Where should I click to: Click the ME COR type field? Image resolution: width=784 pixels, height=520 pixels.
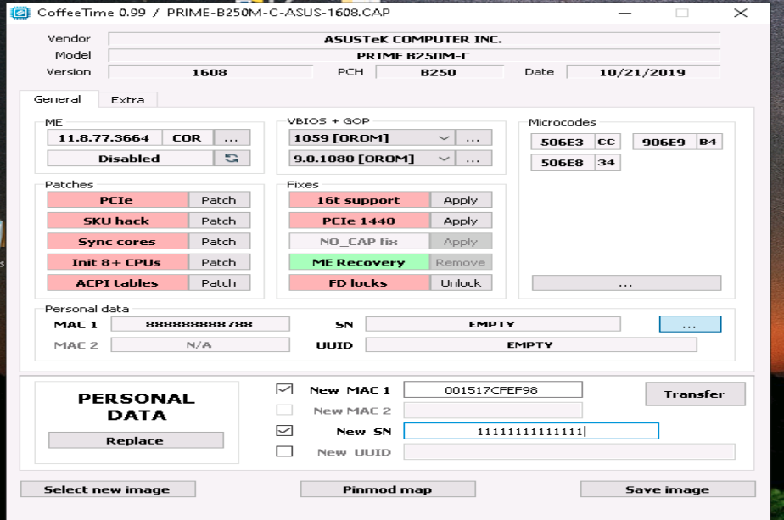click(x=188, y=137)
